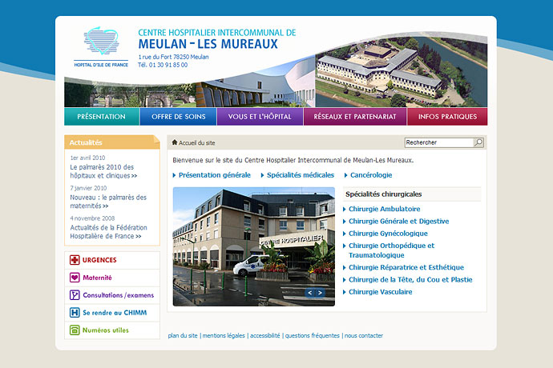Image resolution: width=553 pixels, height=368 pixels.
Task: Click the Actualités panel header
Action: click(x=111, y=142)
